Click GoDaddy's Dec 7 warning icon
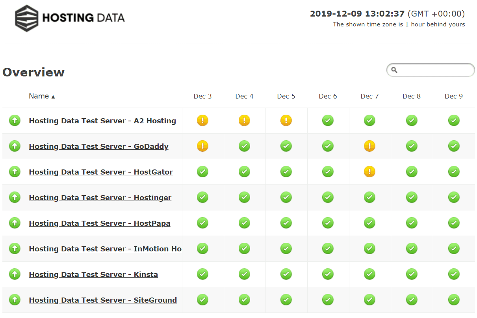 coord(369,146)
